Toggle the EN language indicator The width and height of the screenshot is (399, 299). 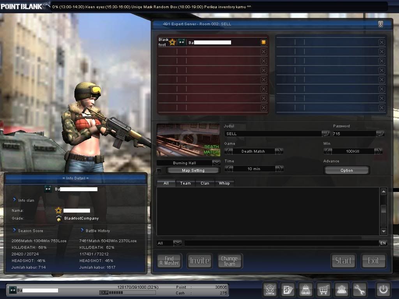click(x=383, y=243)
